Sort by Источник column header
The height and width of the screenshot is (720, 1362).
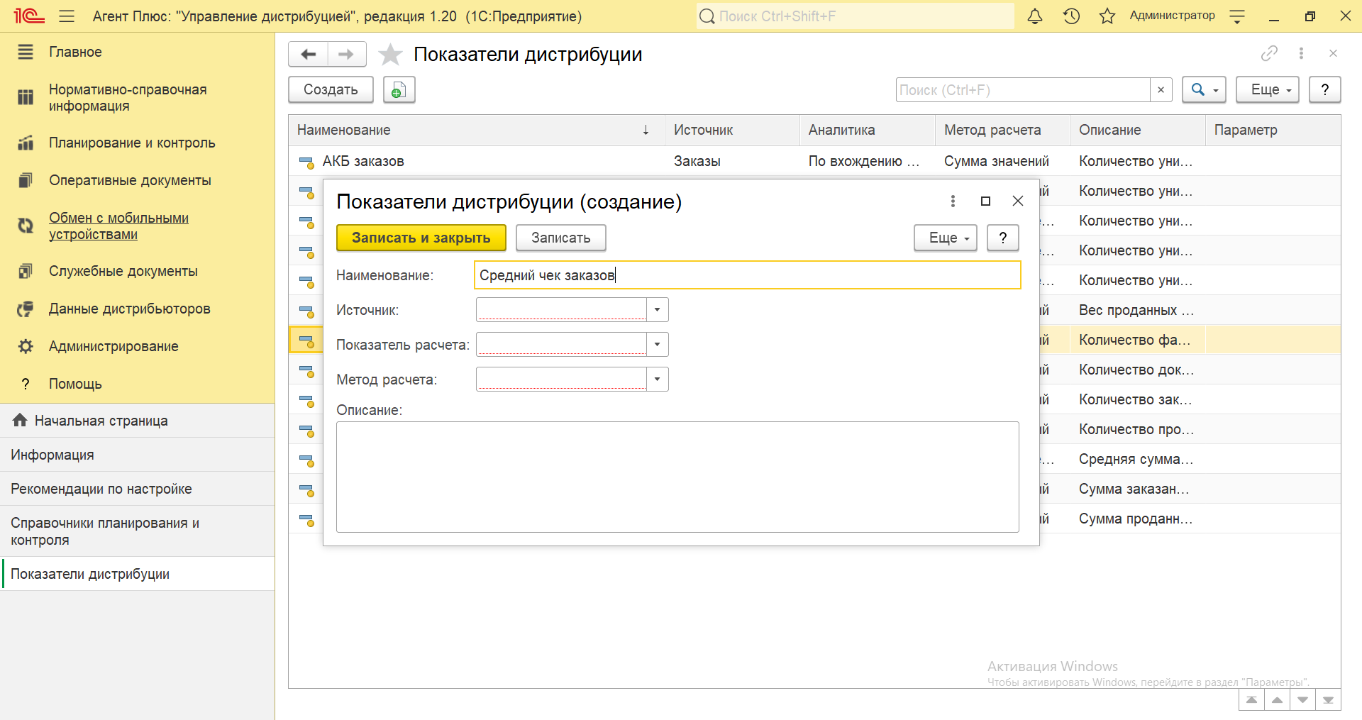pyautogui.click(x=732, y=130)
